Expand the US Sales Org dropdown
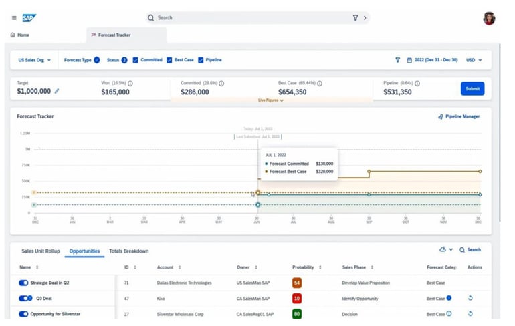This screenshot has width=515, height=326. point(34,60)
